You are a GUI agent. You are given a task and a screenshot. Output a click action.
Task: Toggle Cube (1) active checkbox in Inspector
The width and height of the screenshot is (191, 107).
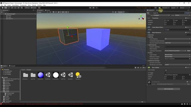point(151,13)
